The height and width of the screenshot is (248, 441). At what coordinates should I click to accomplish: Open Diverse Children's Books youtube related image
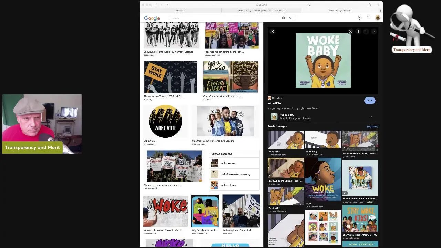[x=360, y=141]
